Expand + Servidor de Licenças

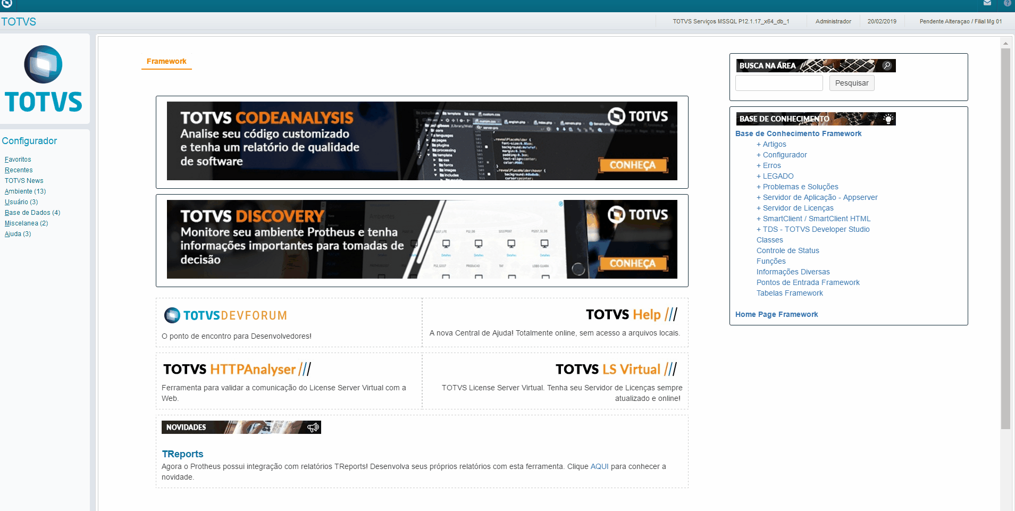pyautogui.click(x=795, y=208)
